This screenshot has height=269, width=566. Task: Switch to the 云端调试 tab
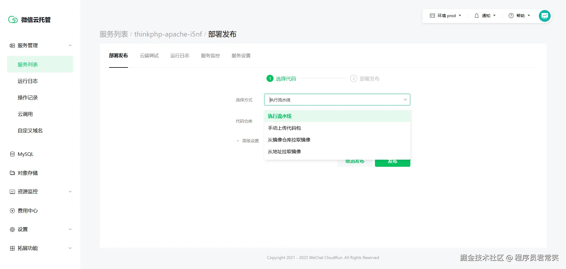pyautogui.click(x=149, y=56)
